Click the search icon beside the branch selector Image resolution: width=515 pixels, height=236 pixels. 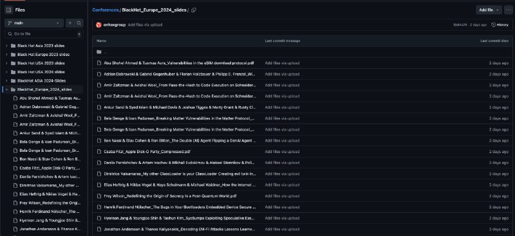(79, 23)
